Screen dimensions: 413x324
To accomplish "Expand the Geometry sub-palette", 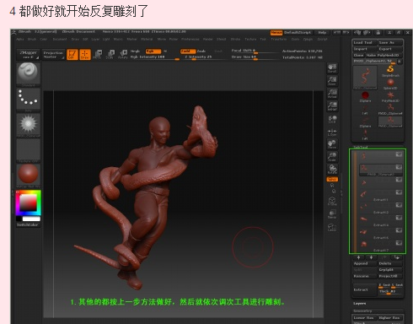I will pos(362,310).
